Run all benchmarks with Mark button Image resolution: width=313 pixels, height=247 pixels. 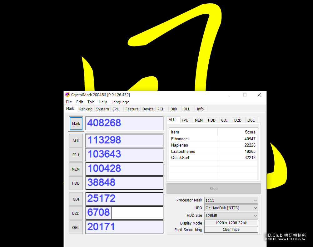pos(76,123)
